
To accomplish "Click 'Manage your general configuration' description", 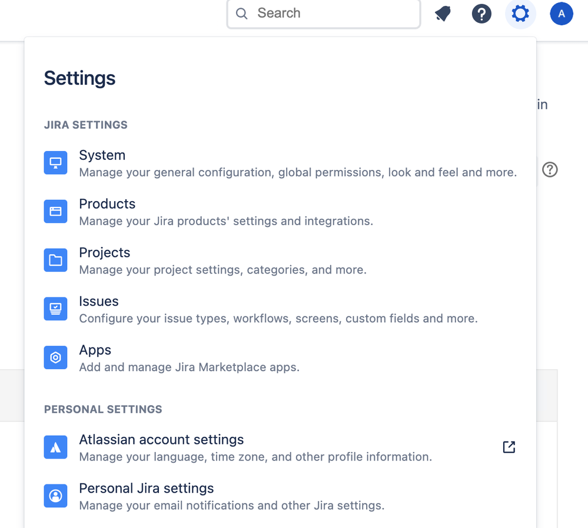I will (298, 172).
